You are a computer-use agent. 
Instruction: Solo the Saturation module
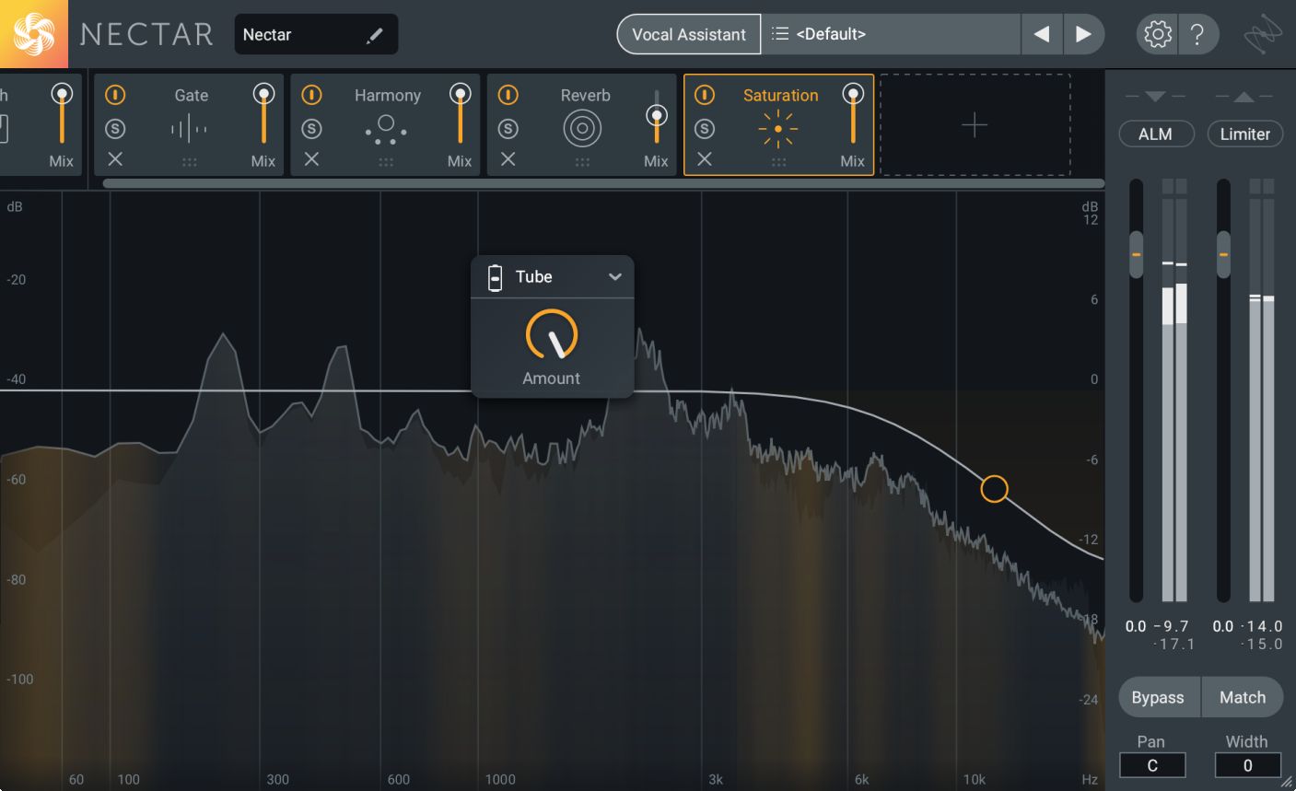[x=705, y=129]
